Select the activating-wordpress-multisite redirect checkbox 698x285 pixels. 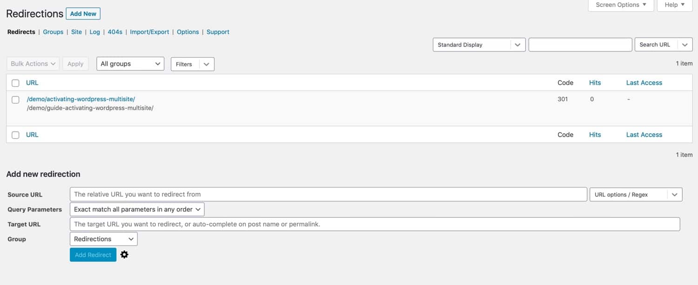tap(15, 99)
